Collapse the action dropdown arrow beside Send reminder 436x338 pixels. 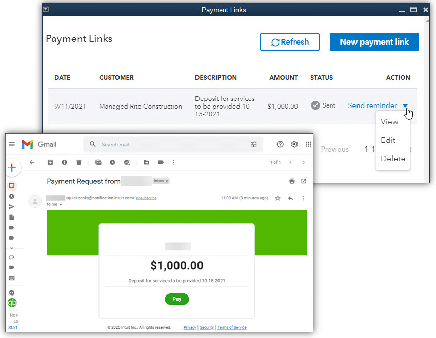pyautogui.click(x=405, y=105)
